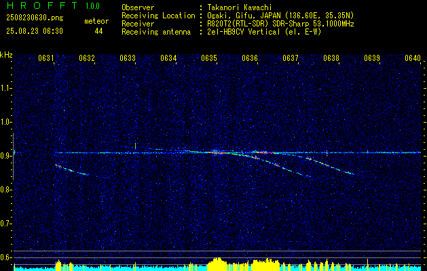427x271 pixels.
Task: Click the tall yellow signal-level peak below 0635
Action: [x=217, y=264]
